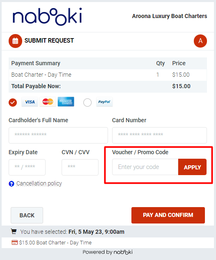The image size is (216, 260).
Task: Go back with the BACK button
Action: pyautogui.click(x=27, y=215)
